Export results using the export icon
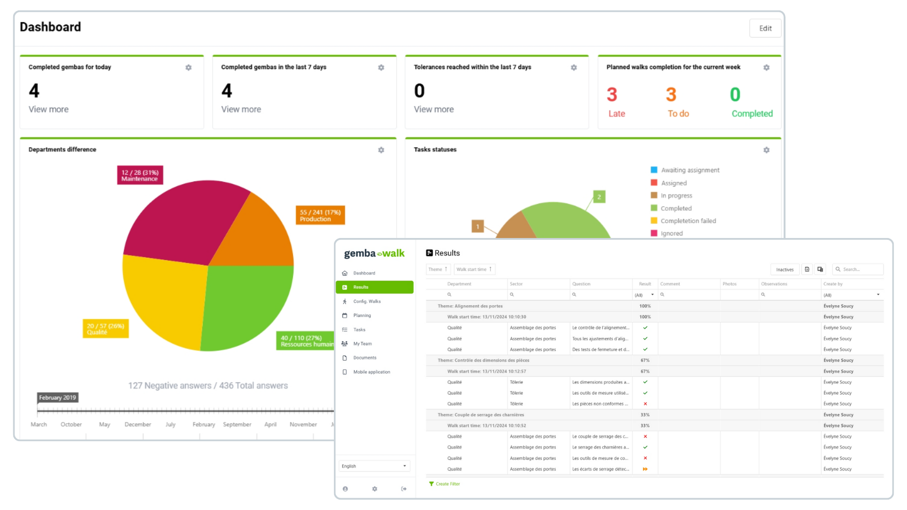 (x=807, y=269)
